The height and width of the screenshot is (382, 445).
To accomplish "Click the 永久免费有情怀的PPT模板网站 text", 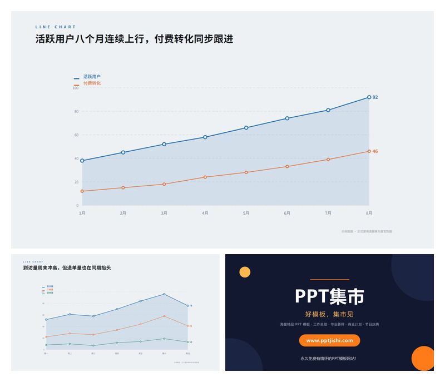I will [328, 359].
